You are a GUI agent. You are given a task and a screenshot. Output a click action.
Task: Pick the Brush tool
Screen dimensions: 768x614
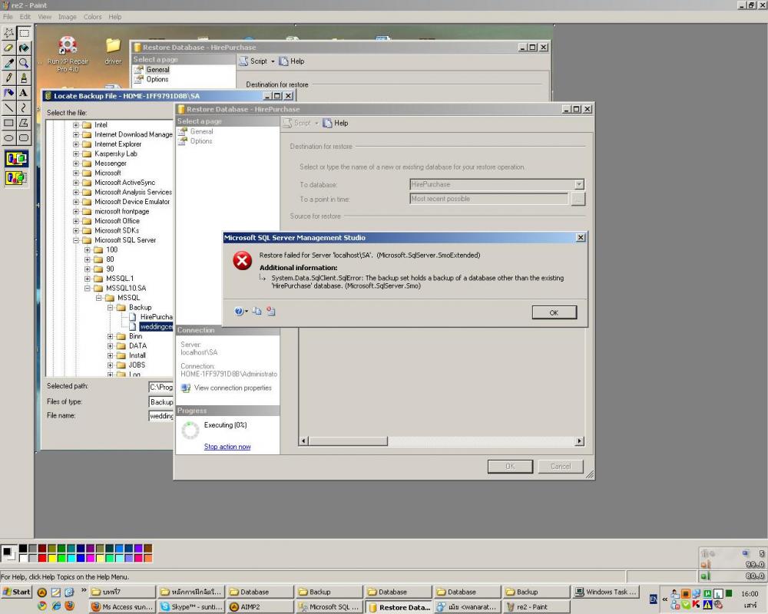tap(24, 78)
